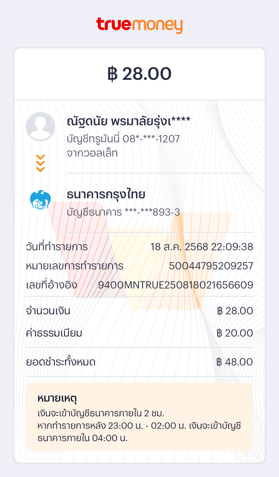
Task: Tap the truemoney logo
Action: pyautogui.click(x=139, y=25)
